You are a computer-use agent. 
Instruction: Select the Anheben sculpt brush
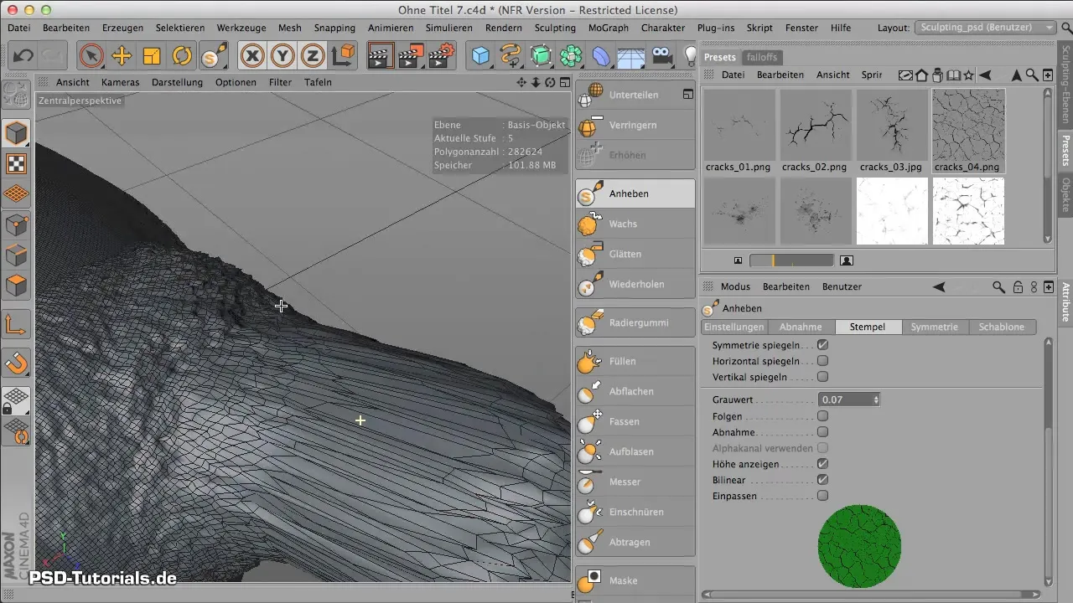coord(635,193)
